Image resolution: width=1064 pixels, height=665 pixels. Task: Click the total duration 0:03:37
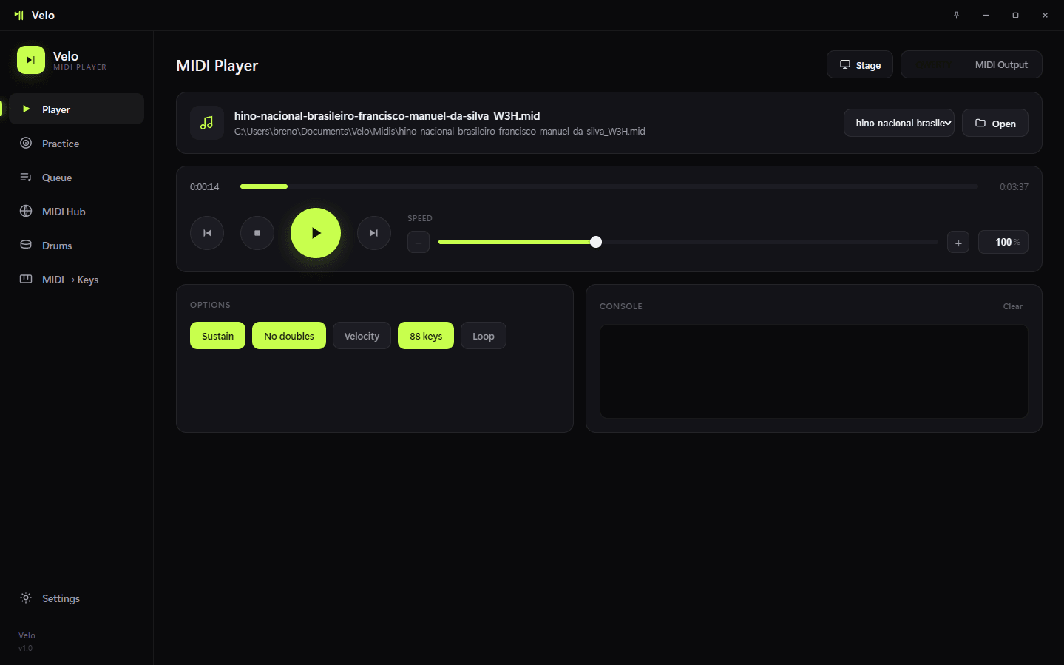coord(1014,187)
